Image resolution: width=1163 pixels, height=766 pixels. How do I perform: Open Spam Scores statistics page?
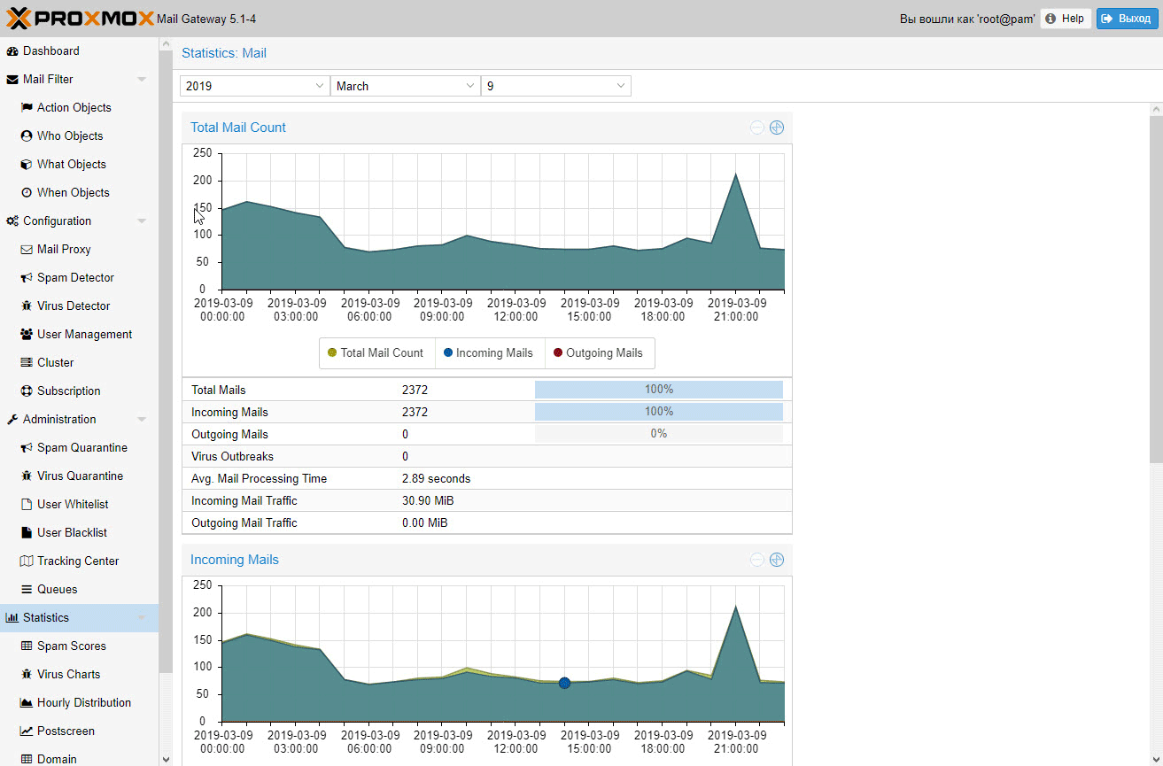(71, 646)
